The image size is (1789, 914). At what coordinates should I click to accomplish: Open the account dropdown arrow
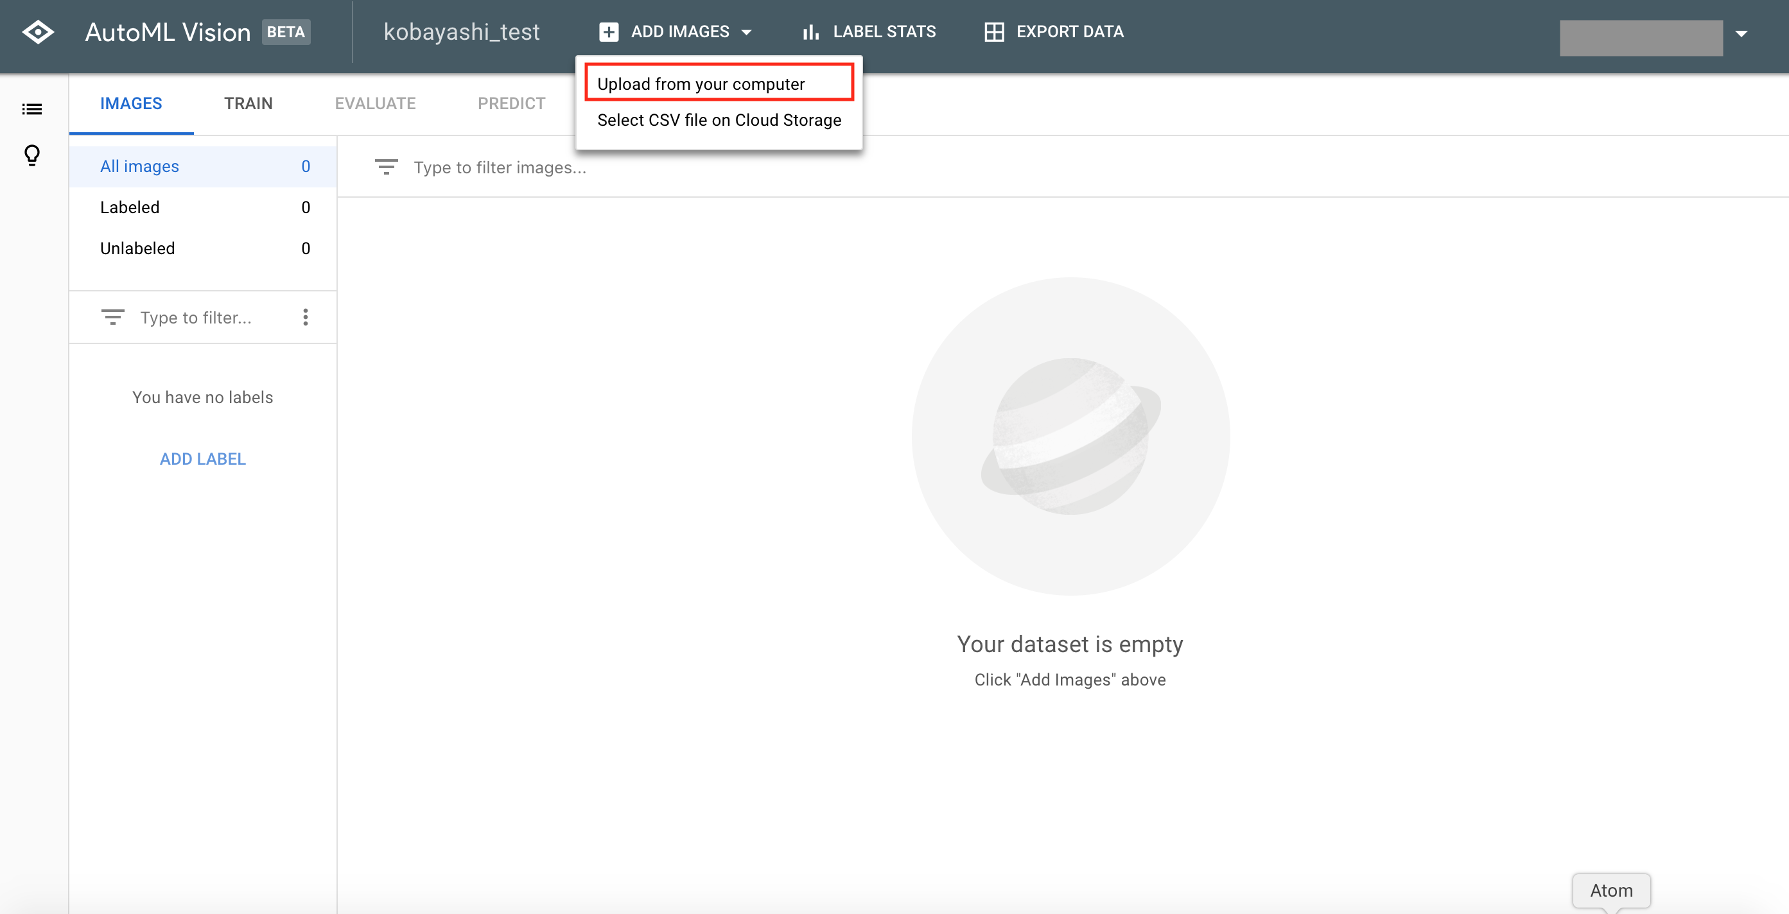click(x=1741, y=33)
